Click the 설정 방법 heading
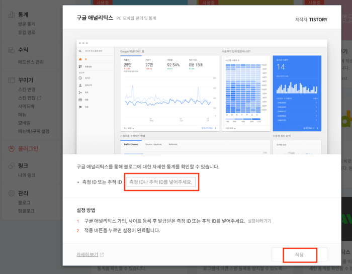The image size is (352, 274). point(86,210)
